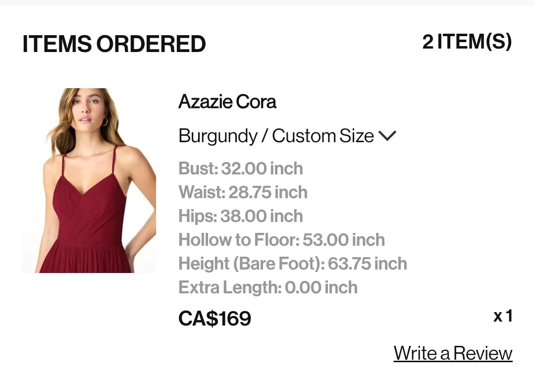Click the x 1 quantity indicator
Viewport: 535px width, 384px height.
point(503,316)
